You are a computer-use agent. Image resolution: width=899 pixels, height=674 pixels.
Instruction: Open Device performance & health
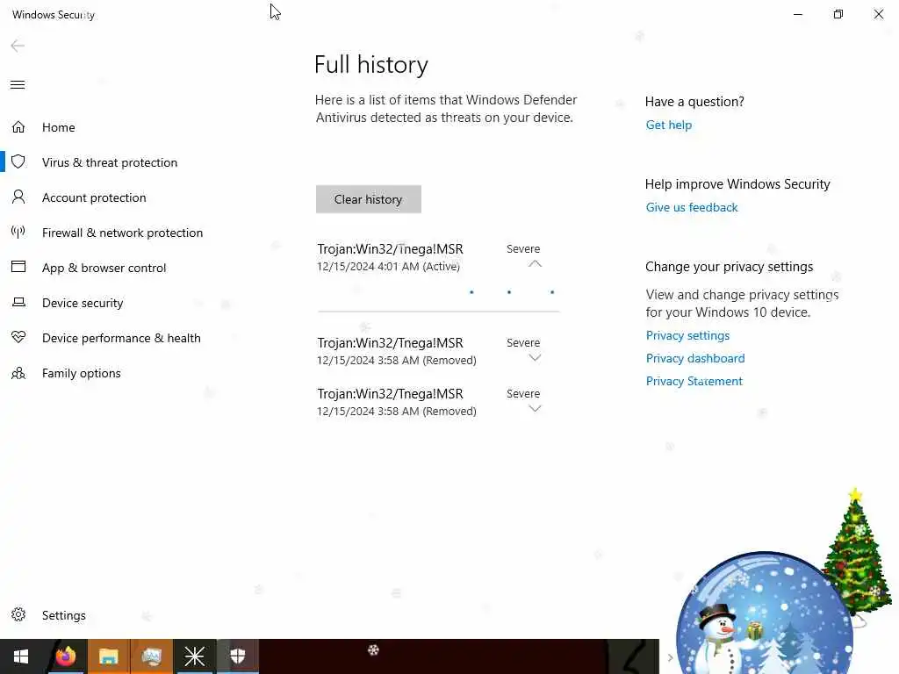pyautogui.click(x=121, y=338)
